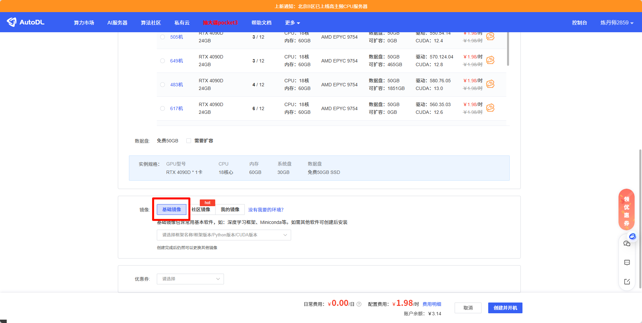Open 私有云 navigation item

(x=182, y=22)
